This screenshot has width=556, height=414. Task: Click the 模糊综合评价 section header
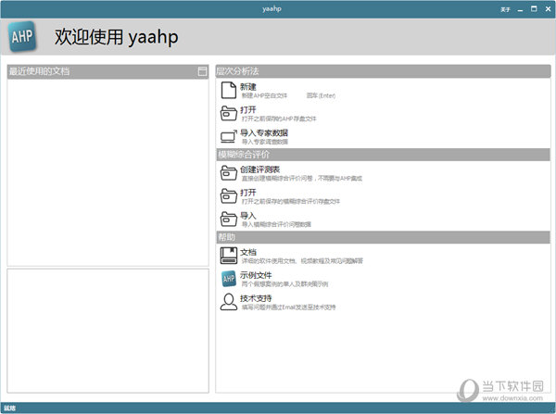click(383, 155)
